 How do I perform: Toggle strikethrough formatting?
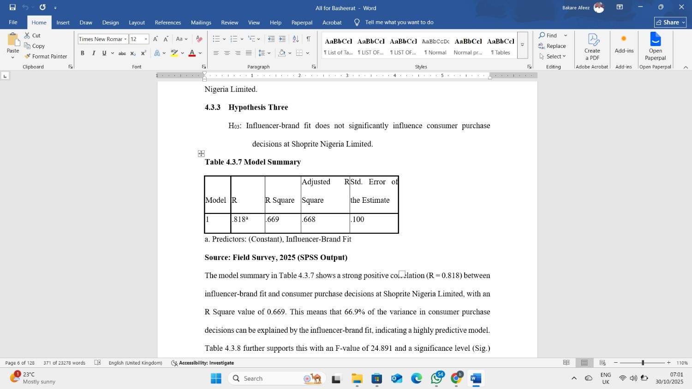click(x=122, y=53)
